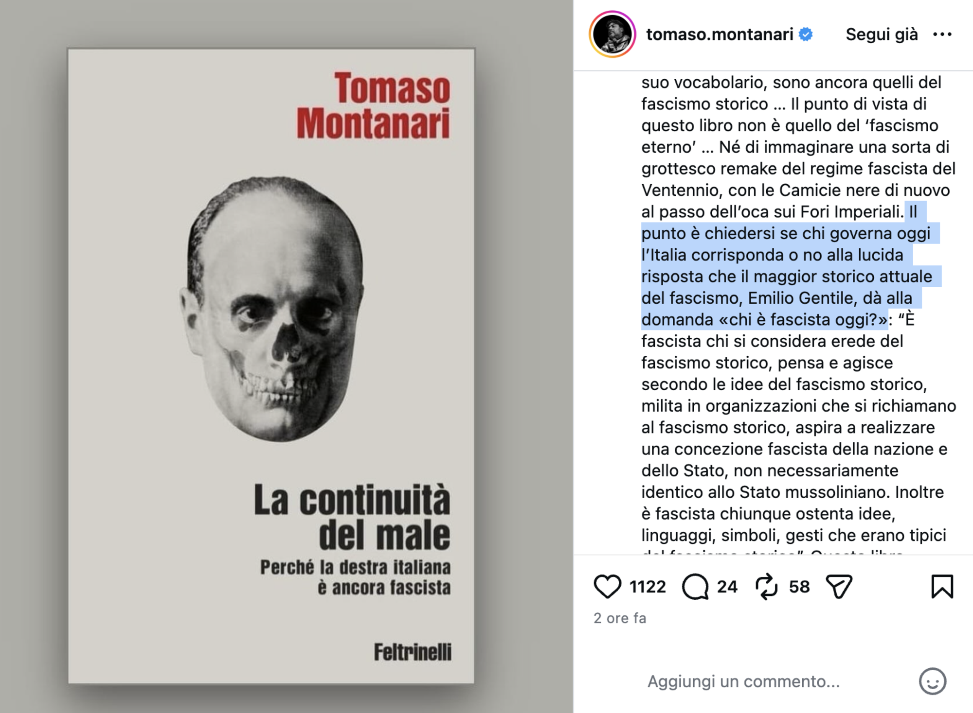The height and width of the screenshot is (713, 973).
Task: Repost using the circular arrows icon
Action: click(767, 586)
